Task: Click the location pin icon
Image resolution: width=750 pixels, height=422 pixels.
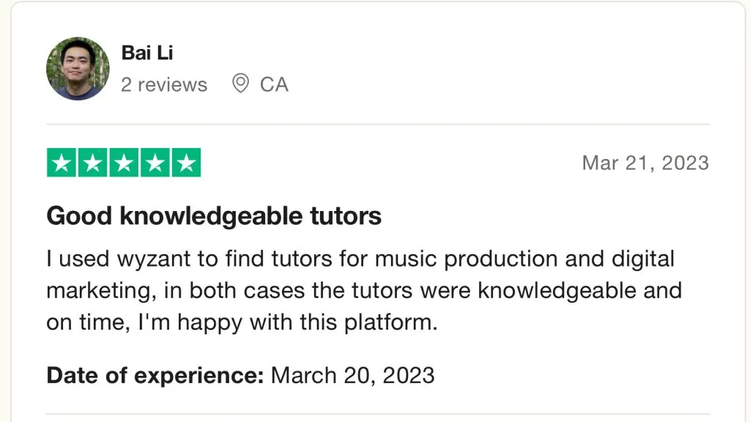Action: click(240, 84)
